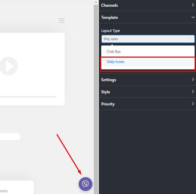Expand the Settings section

click(147, 79)
